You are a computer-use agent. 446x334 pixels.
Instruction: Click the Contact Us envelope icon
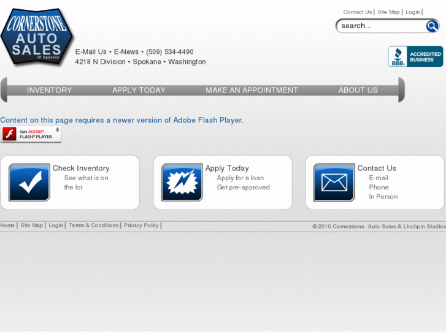click(334, 182)
